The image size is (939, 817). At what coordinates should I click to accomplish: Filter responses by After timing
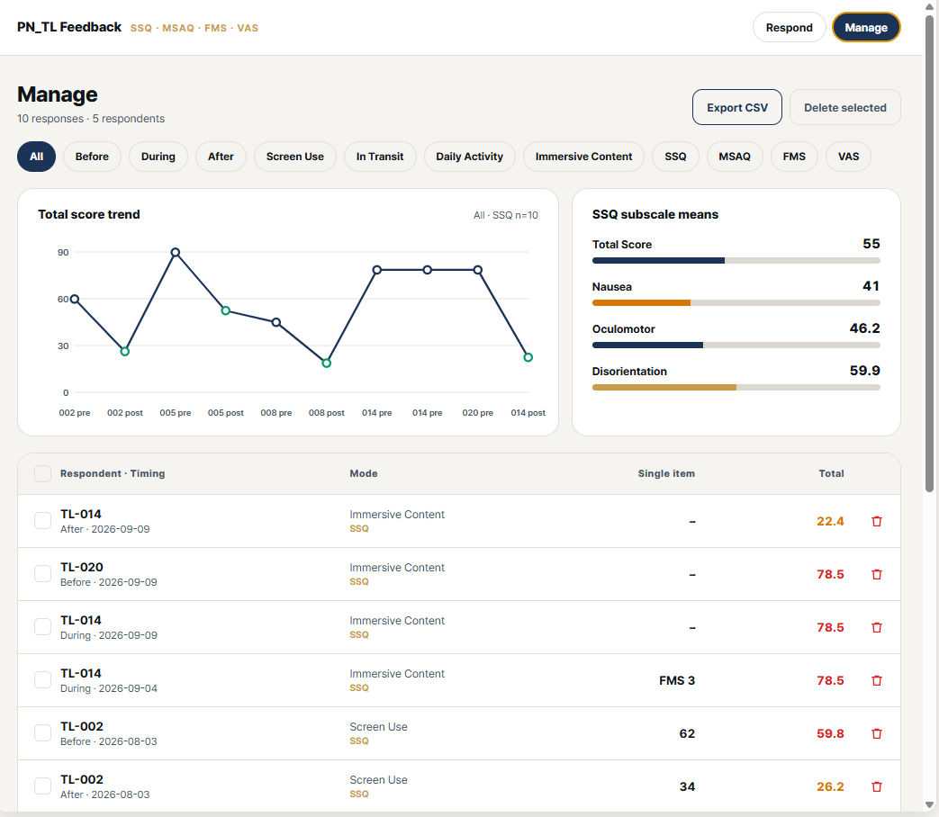(221, 157)
